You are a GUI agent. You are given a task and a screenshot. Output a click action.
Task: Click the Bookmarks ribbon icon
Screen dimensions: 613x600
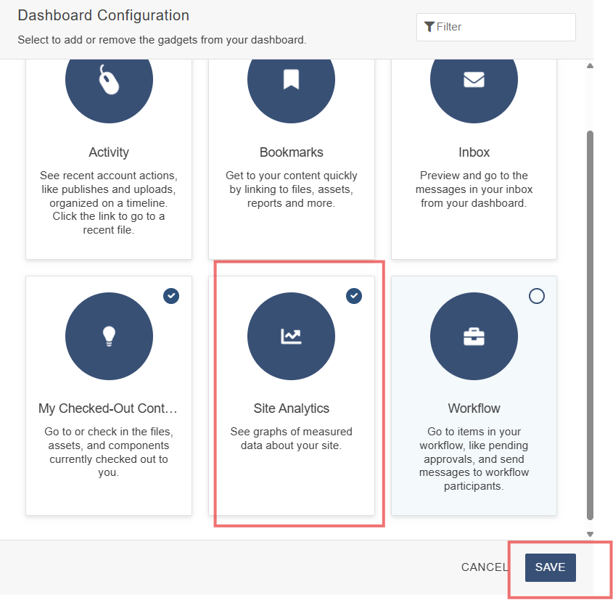tap(291, 79)
